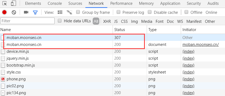
Task: Clear the network log
Action: tap(14, 12)
